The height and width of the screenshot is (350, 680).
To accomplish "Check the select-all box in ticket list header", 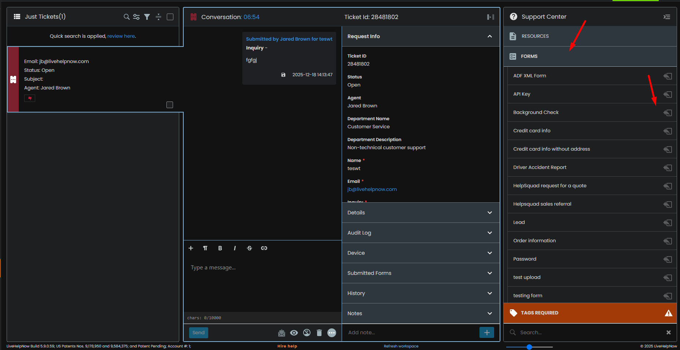I will tap(170, 17).
